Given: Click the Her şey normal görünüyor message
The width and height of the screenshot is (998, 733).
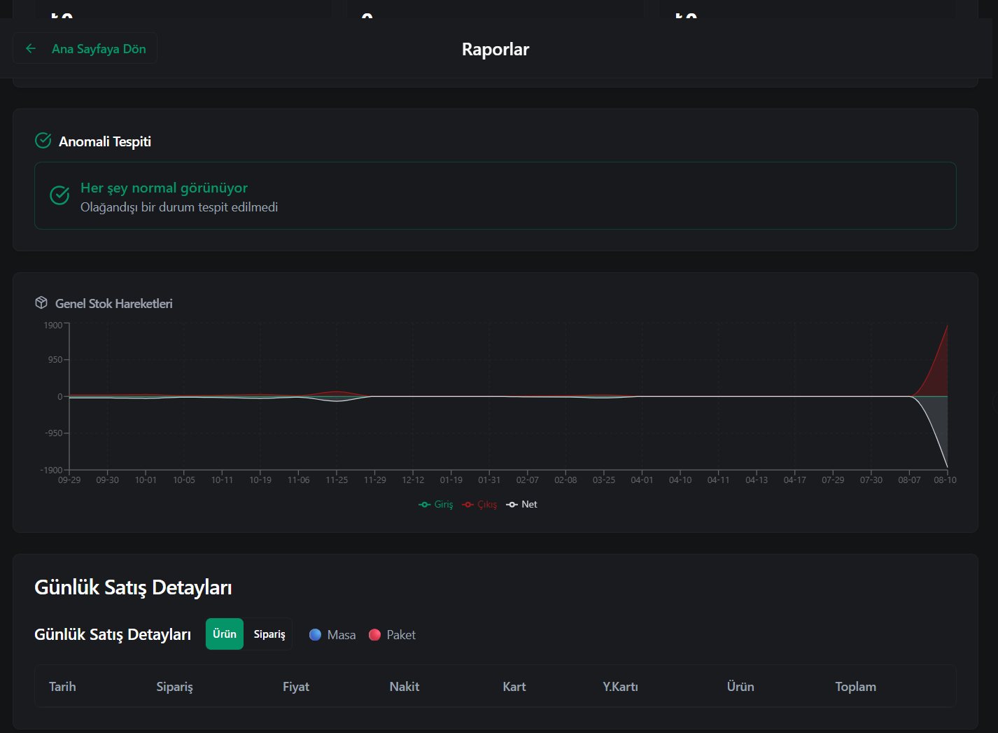Looking at the screenshot, I should 164,188.
